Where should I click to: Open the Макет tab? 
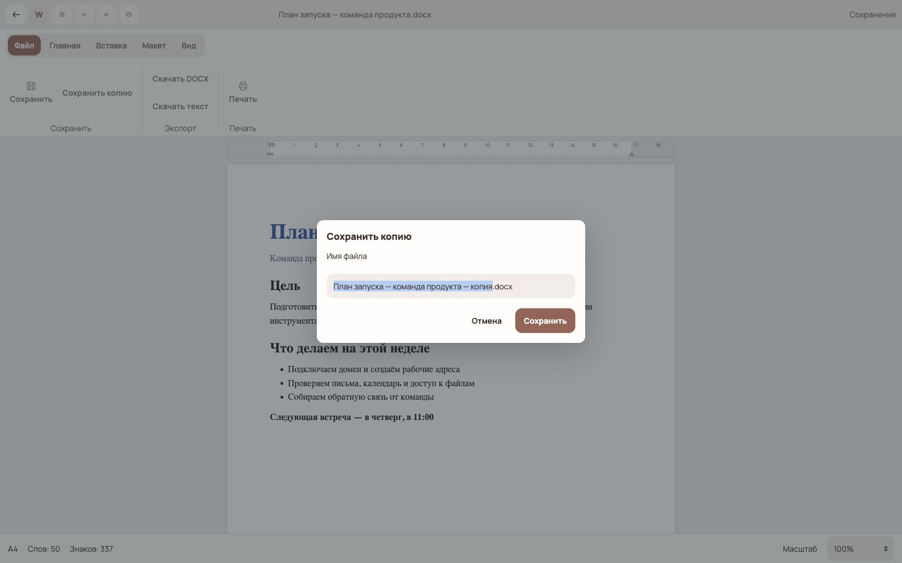(154, 46)
